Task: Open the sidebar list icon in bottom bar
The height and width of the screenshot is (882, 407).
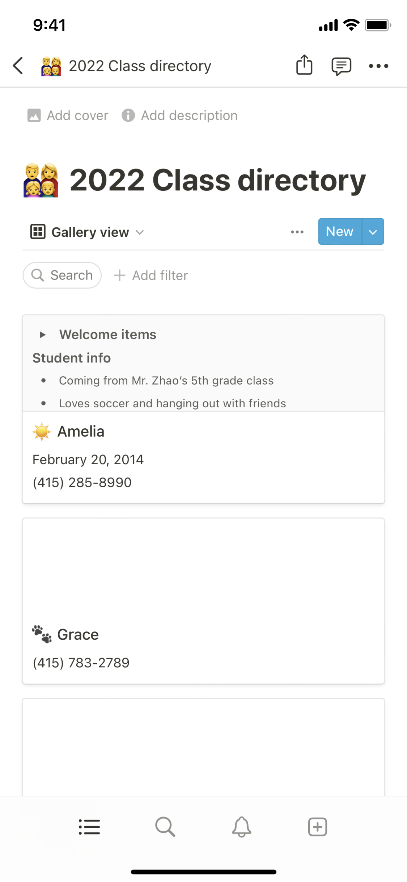Action: (89, 827)
